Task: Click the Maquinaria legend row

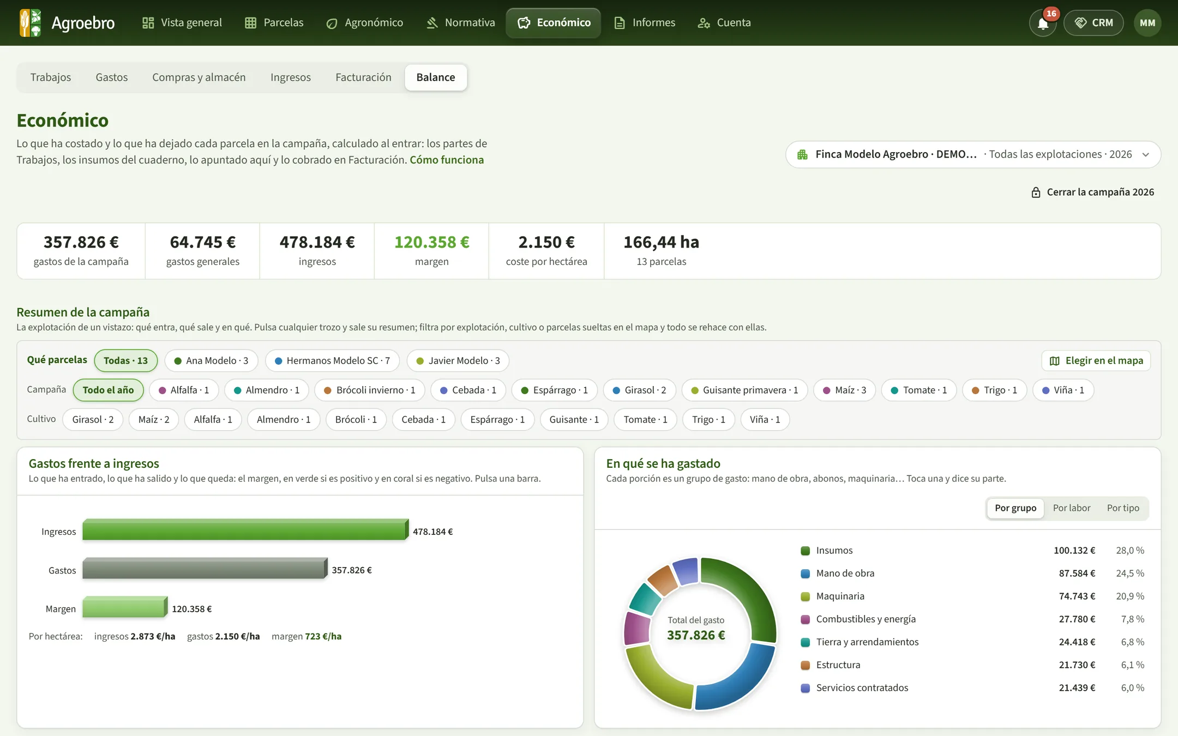Action: 972,596
